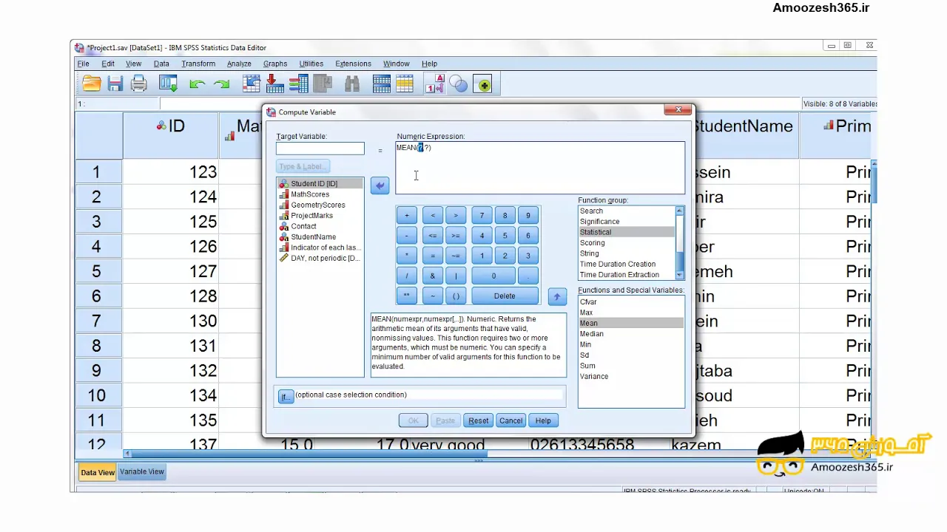Click green plus customize toolbar icon
The height and width of the screenshot is (532, 947).
[484, 86]
